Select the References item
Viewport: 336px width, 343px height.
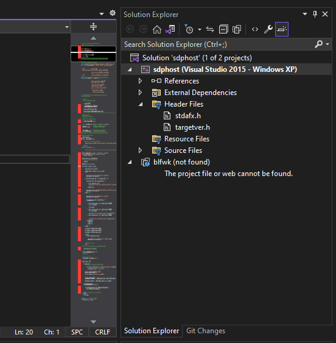click(x=181, y=81)
